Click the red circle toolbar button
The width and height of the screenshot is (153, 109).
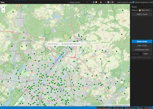point(112,2)
